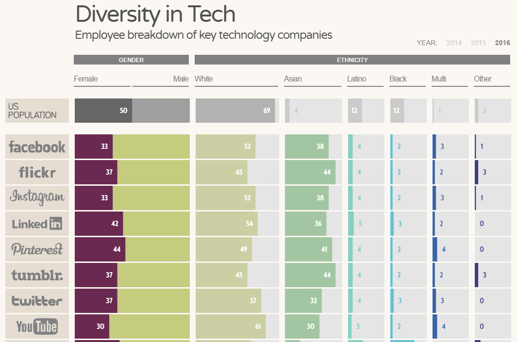Select the YouTube logo
Screen dimensions: 517x342
pyautogui.click(x=37, y=326)
